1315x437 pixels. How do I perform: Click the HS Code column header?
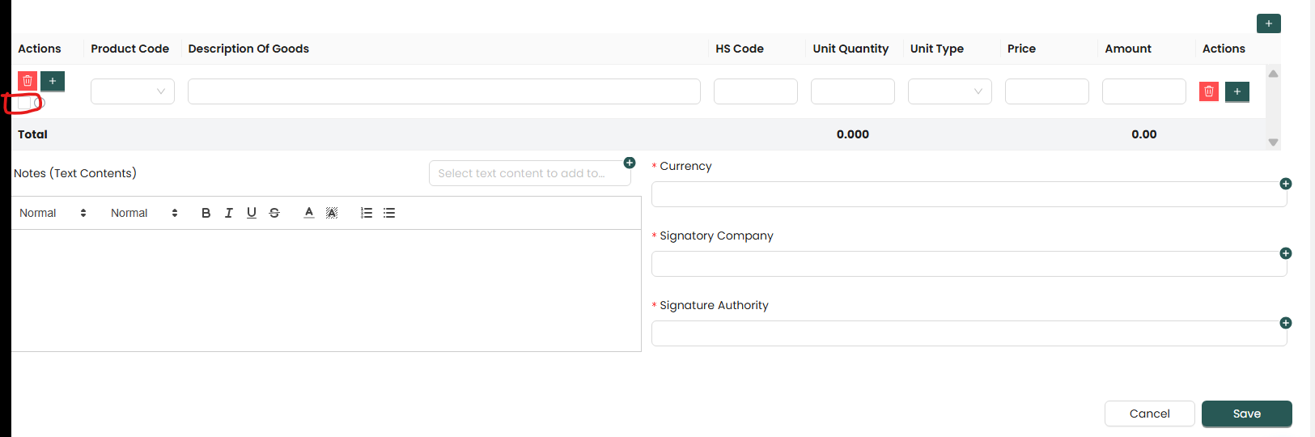point(740,49)
